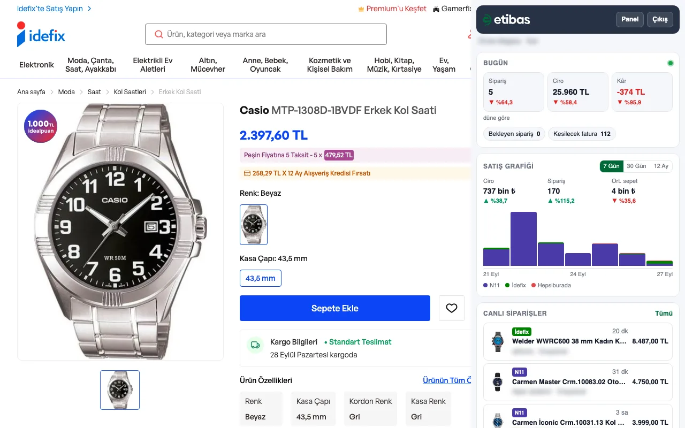Toggle the N11 legend in sales chart
The height and width of the screenshot is (428, 685).
pyautogui.click(x=491, y=285)
